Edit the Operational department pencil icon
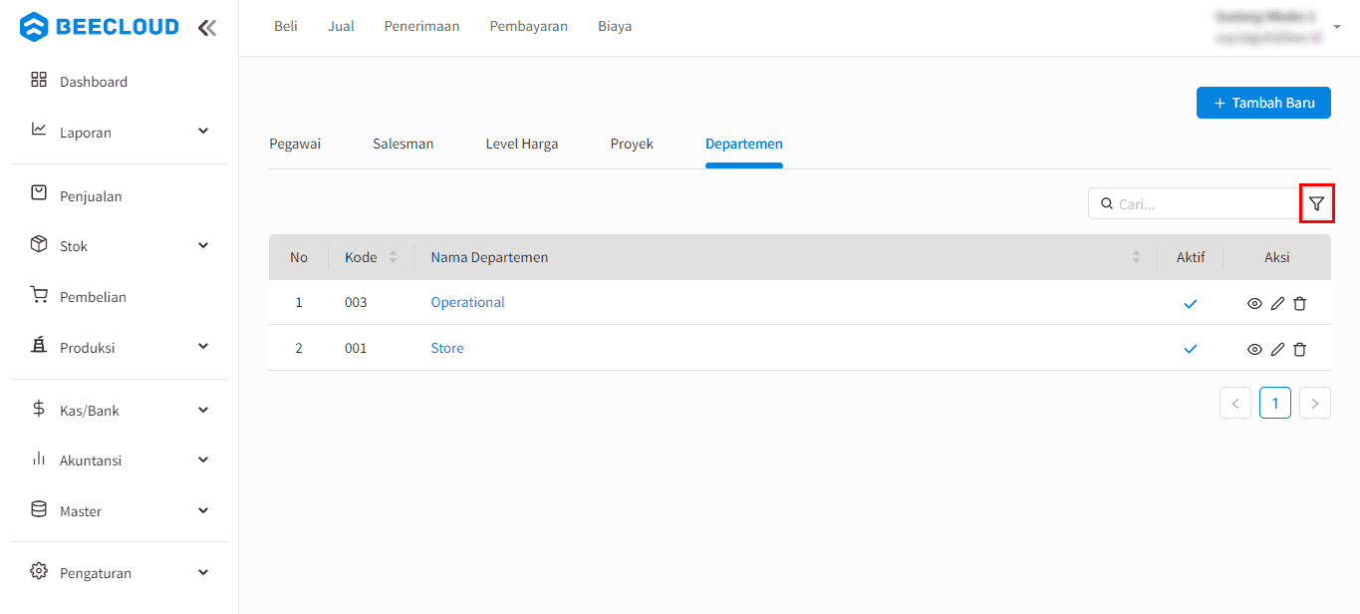 [x=1277, y=303]
